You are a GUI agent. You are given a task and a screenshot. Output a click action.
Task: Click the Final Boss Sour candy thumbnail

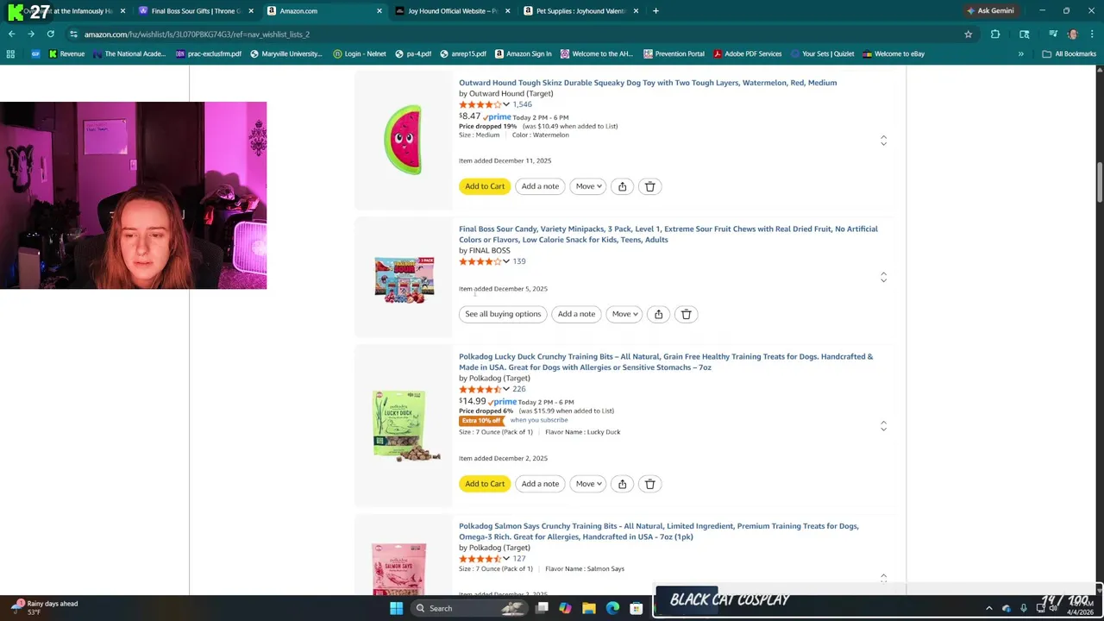(404, 279)
